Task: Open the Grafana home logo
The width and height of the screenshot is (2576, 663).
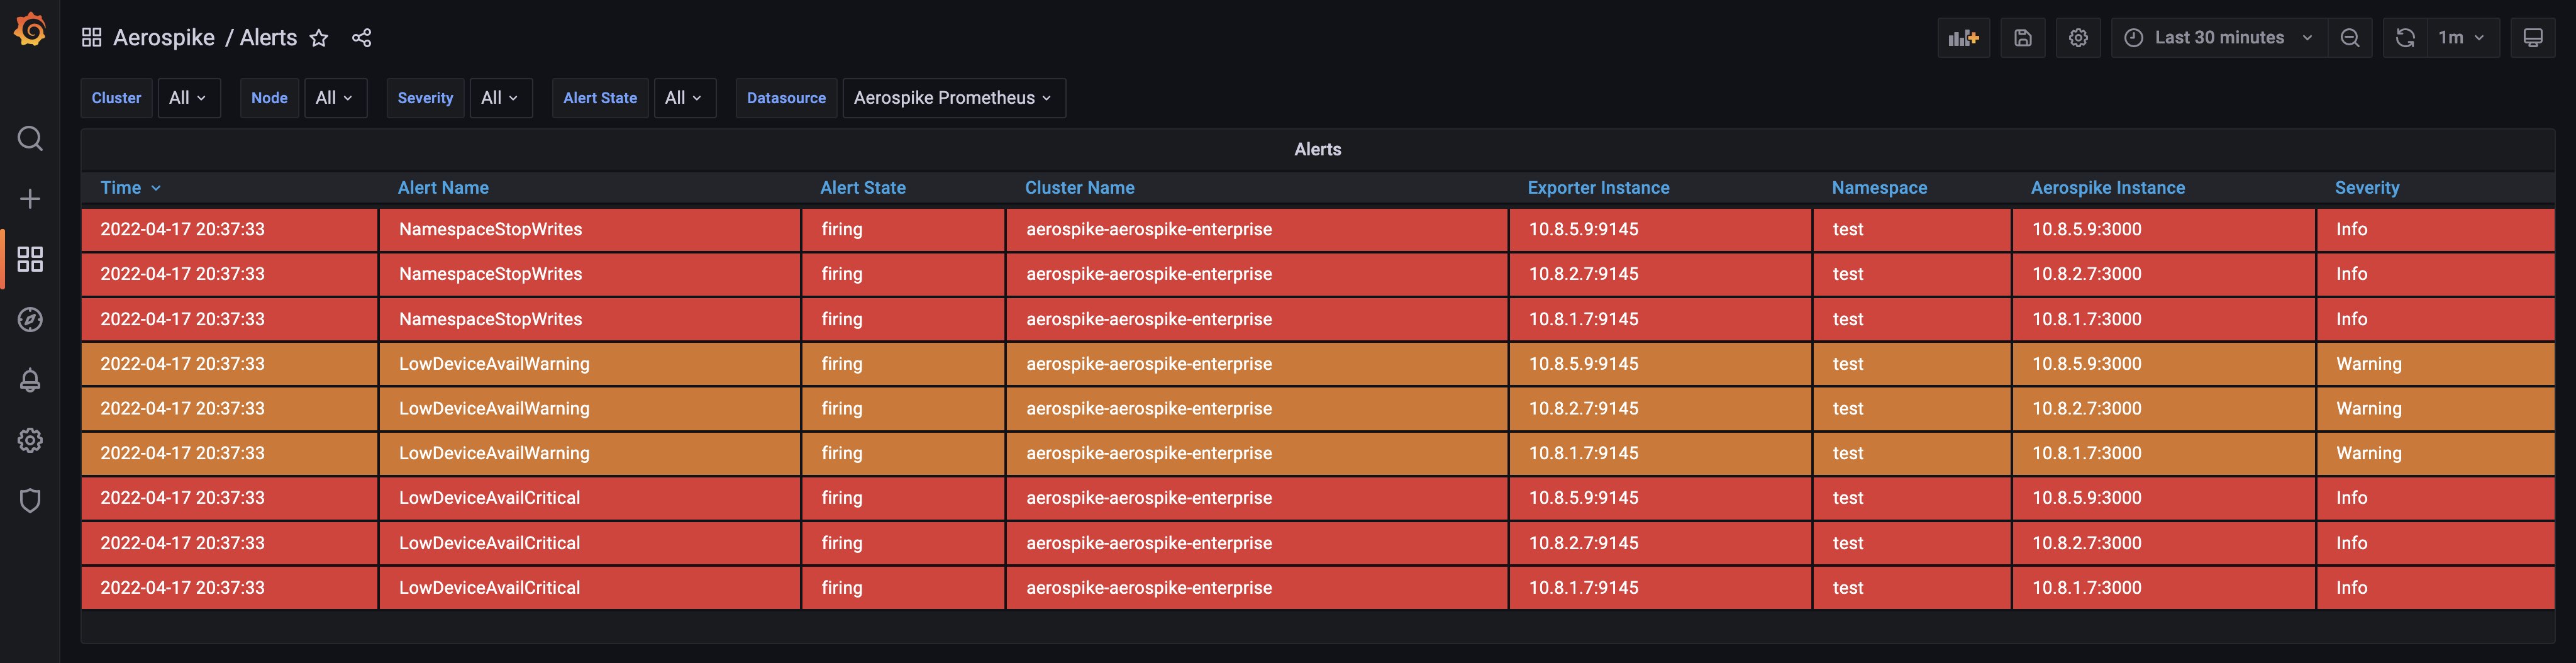Action: point(30,30)
